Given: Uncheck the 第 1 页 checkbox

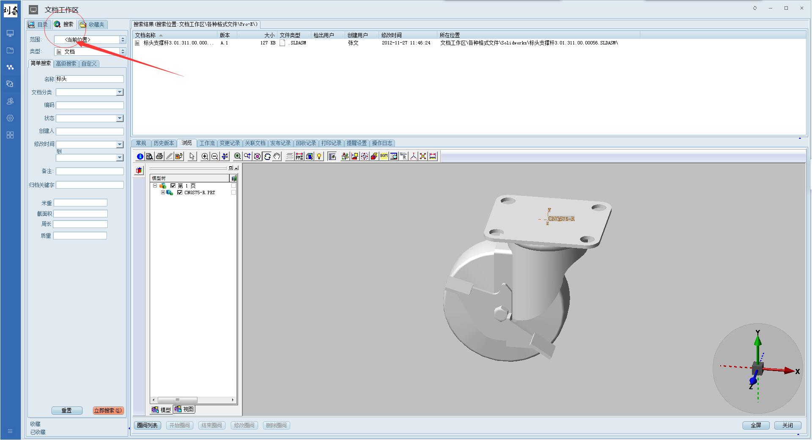Looking at the screenshot, I should (x=173, y=186).
